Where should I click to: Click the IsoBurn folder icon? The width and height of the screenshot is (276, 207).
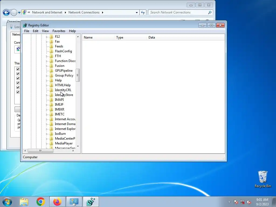coord(51,134)
